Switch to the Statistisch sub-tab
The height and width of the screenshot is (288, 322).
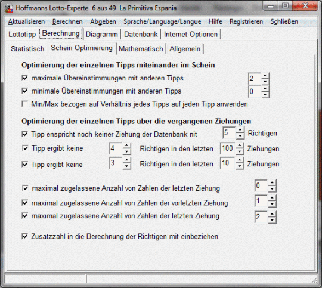pos(27,49)
